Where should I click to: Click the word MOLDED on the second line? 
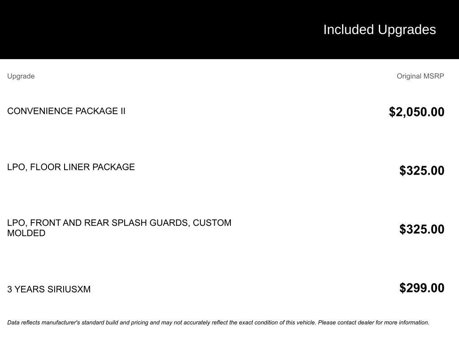tap(26, 233)
